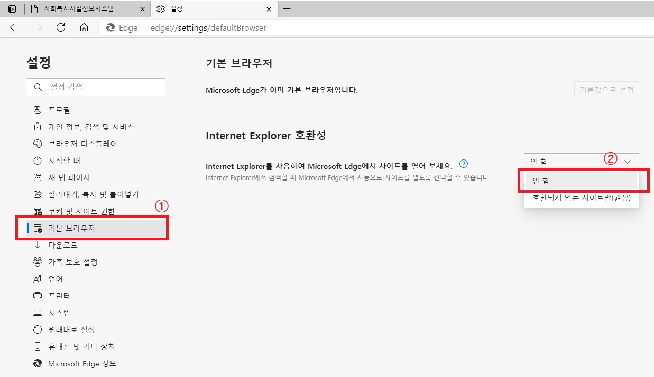Viewport: 654px width, 377px height.
Task: Go to the Home icon in the toolbar
Action: [x=84, y=27]
